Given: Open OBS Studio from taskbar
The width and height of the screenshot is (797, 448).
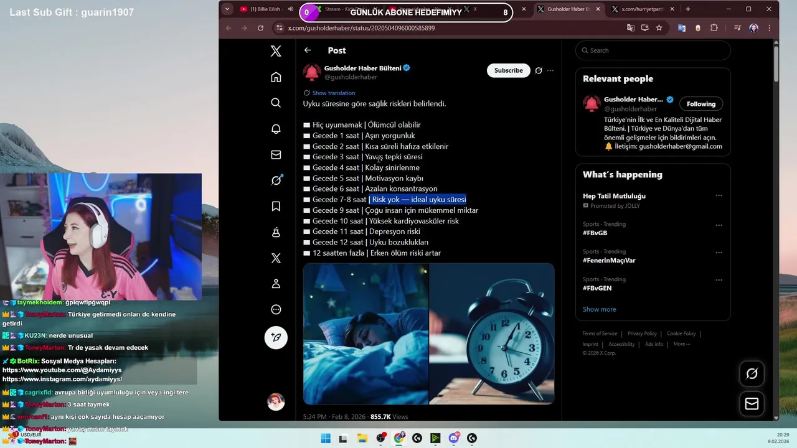Looking at the screenshot, I should click(x=381, y=438).
